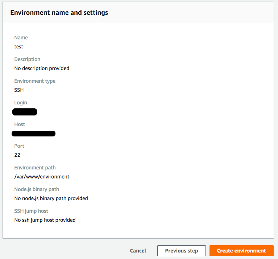Click the Create environment button

[241, 251]
